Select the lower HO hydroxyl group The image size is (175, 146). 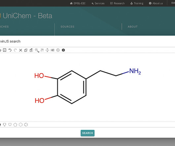[40, 100]
